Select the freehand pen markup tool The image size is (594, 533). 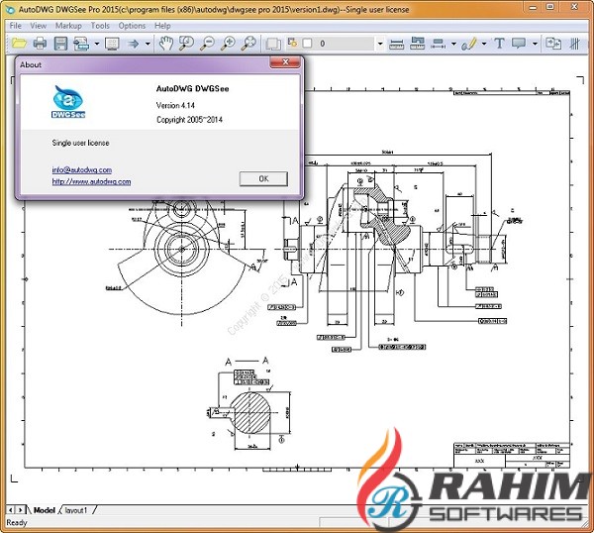[468, 44]
